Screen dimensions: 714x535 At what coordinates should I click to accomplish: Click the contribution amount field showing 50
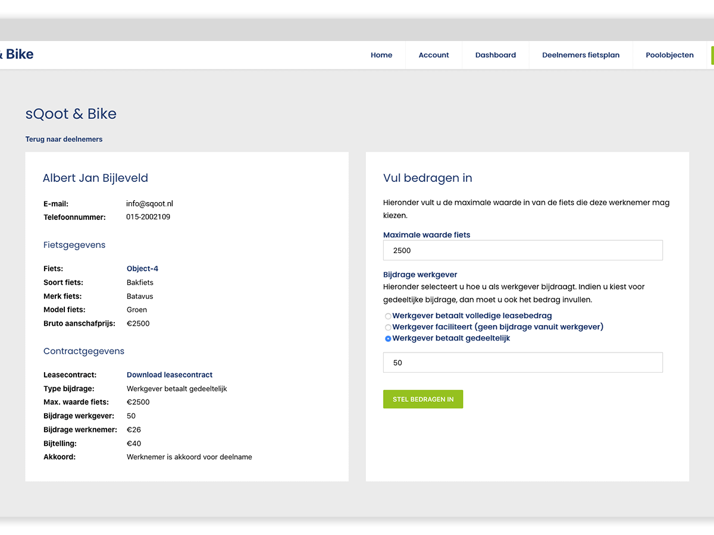pyautogui.click(x=522, y=363)
